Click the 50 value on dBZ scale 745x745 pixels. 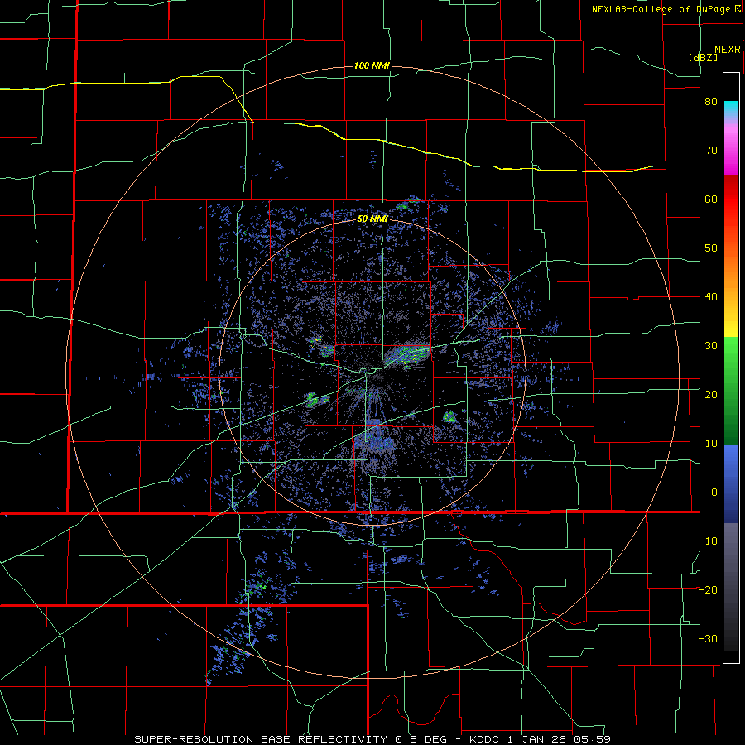click(x=711, y=248)
